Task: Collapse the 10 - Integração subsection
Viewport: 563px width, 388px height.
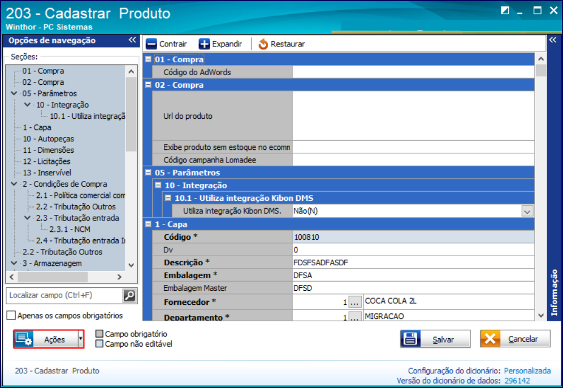Action: [x=158, y=186]
